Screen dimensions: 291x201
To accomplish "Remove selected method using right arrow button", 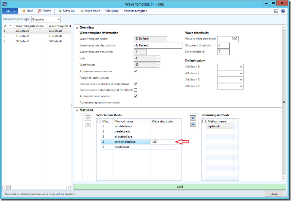I will (193, 124).
